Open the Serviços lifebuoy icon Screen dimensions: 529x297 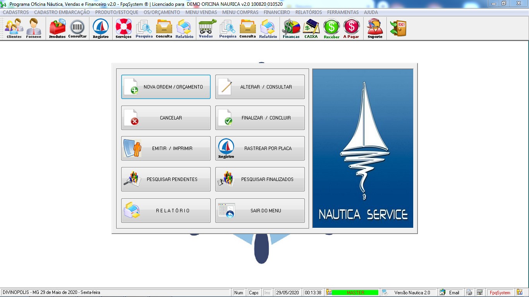pos(124,29)
